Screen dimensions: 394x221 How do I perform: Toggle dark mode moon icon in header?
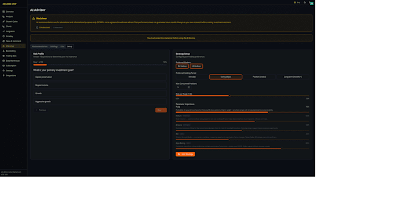point(305,2)
